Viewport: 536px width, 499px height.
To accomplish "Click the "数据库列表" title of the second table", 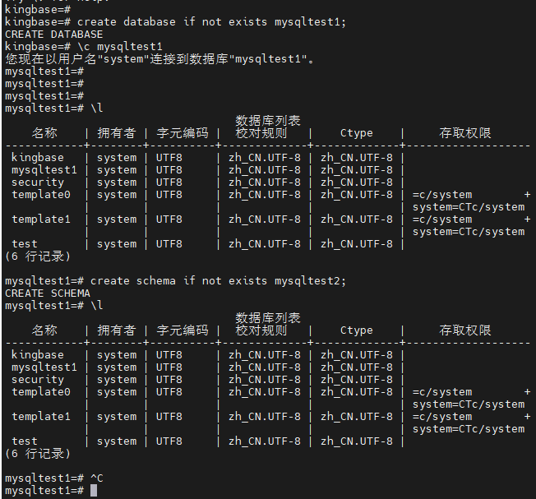I will coord(268,318).
